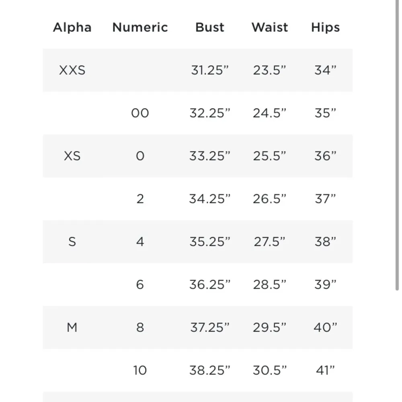This screenshot has height=402, width=402.
Task: Click numeric size 10 cell
Action: (x=140, y=370)
